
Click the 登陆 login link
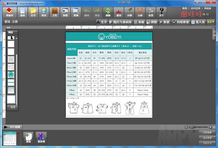pos(7,22)
